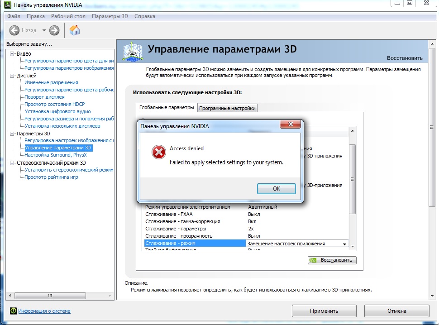Switch to Глобальные параметры tab
The image size is (439, 325).
pyautogui.click(x=167, y=107)
